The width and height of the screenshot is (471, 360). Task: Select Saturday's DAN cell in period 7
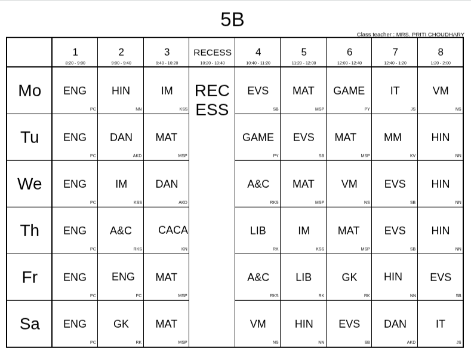395,324
